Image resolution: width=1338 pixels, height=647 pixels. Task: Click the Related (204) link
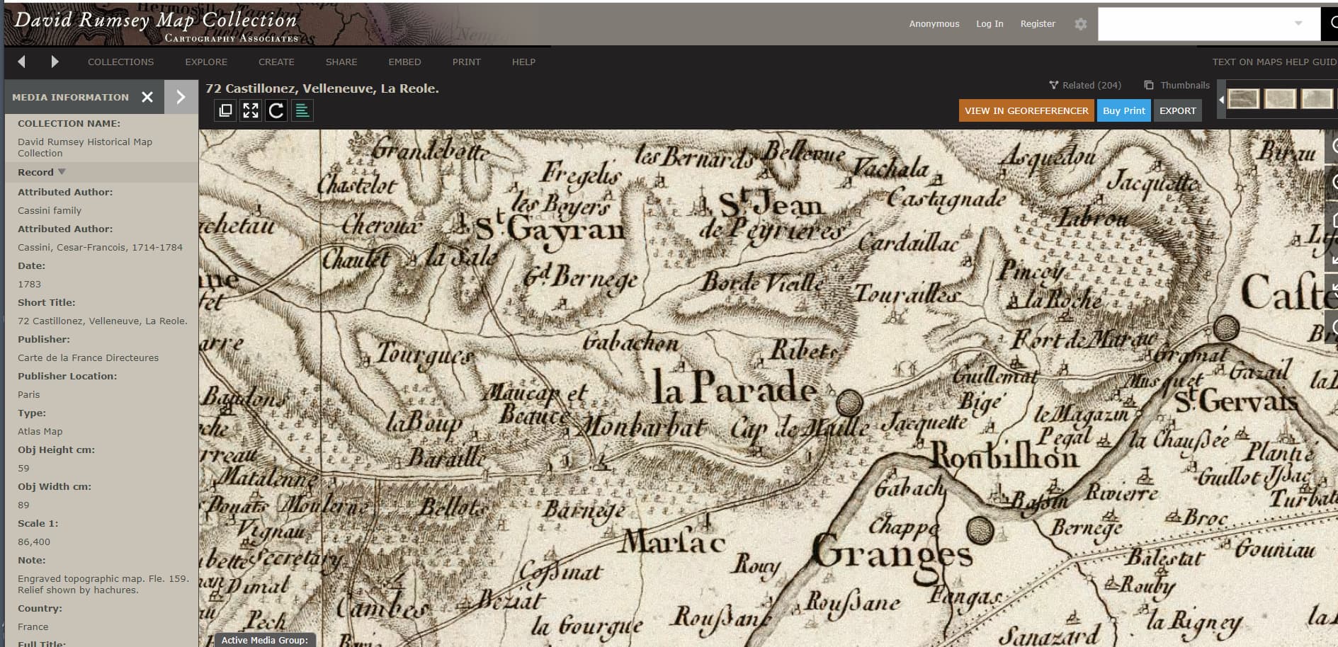[1092, 85]
